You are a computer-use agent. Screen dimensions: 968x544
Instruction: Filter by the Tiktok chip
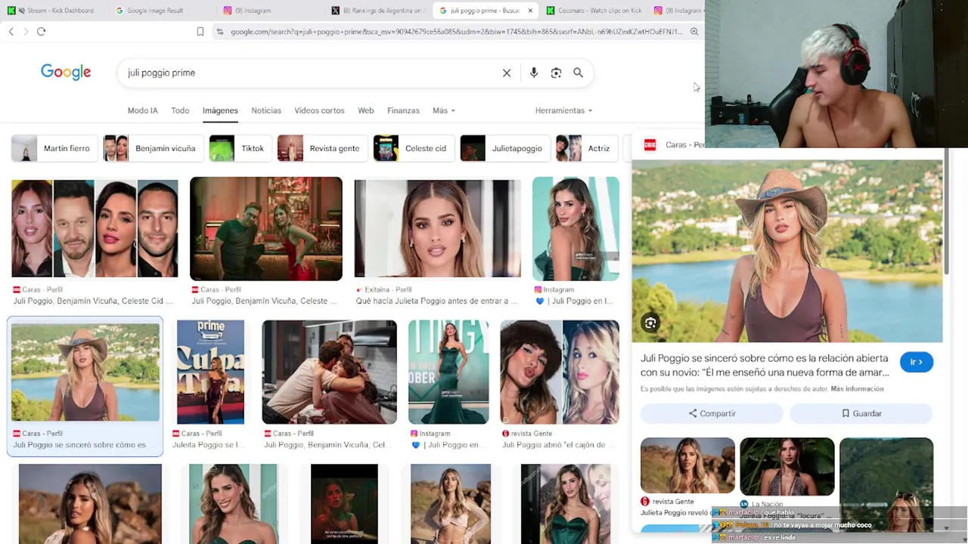pos(239,148)
